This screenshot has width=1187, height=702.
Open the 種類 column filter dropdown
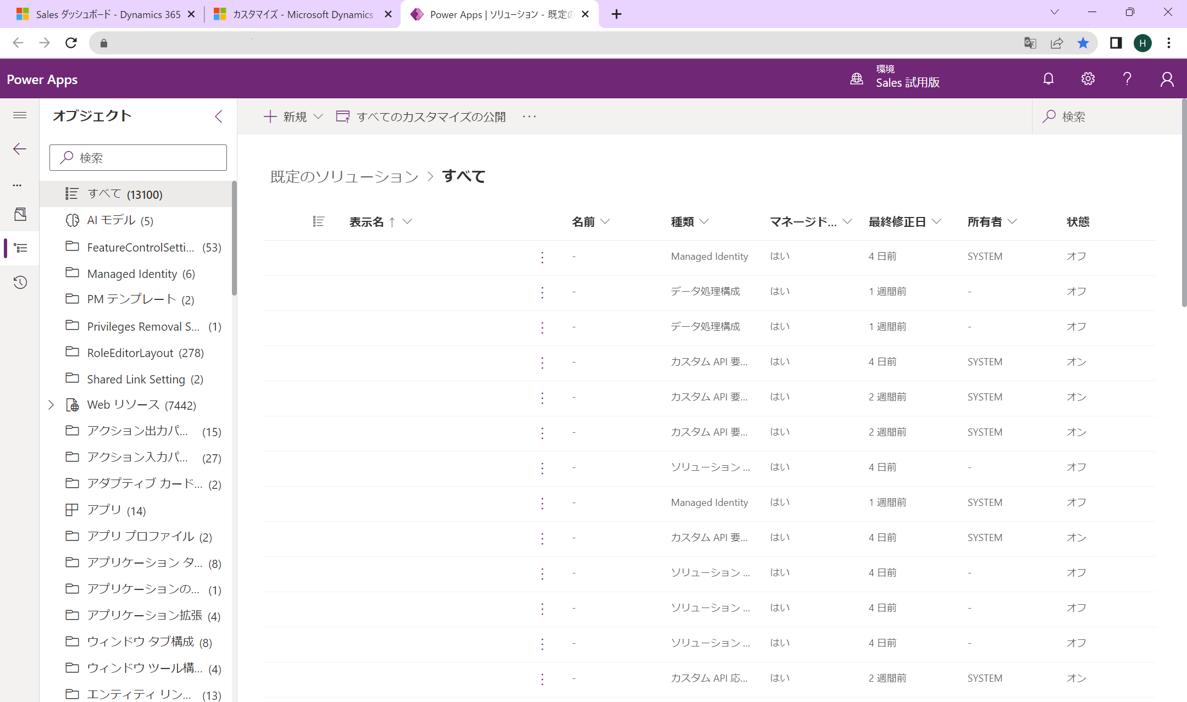pos(704,221)
